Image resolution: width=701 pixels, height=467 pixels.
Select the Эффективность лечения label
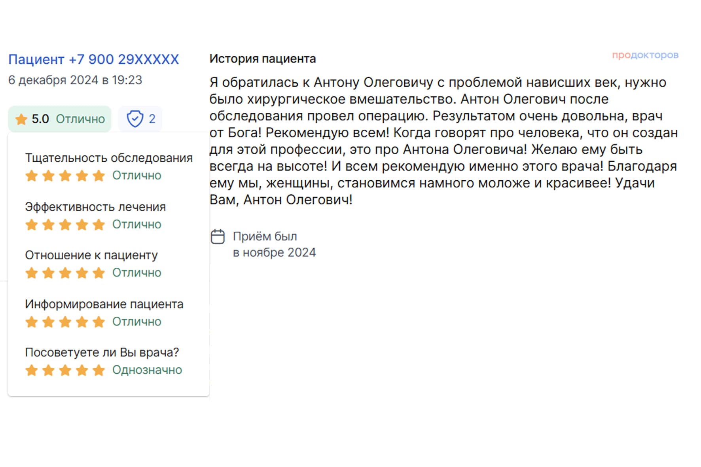point(95,207)
